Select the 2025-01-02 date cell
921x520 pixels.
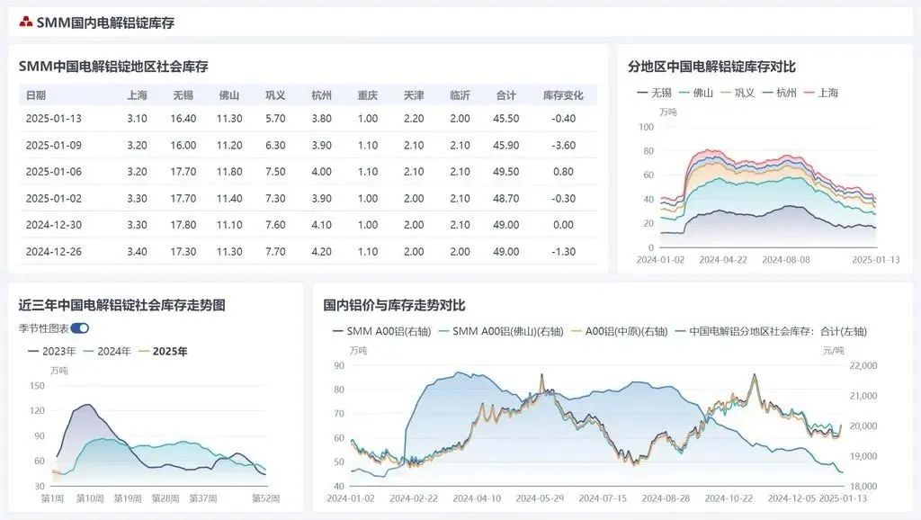tap(53, 199)
